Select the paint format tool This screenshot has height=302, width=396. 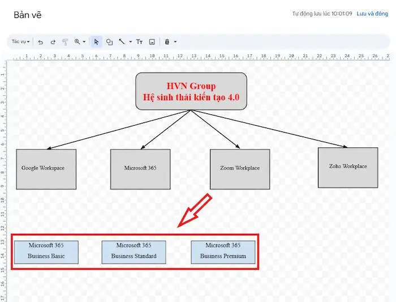(x=65, y=42)
